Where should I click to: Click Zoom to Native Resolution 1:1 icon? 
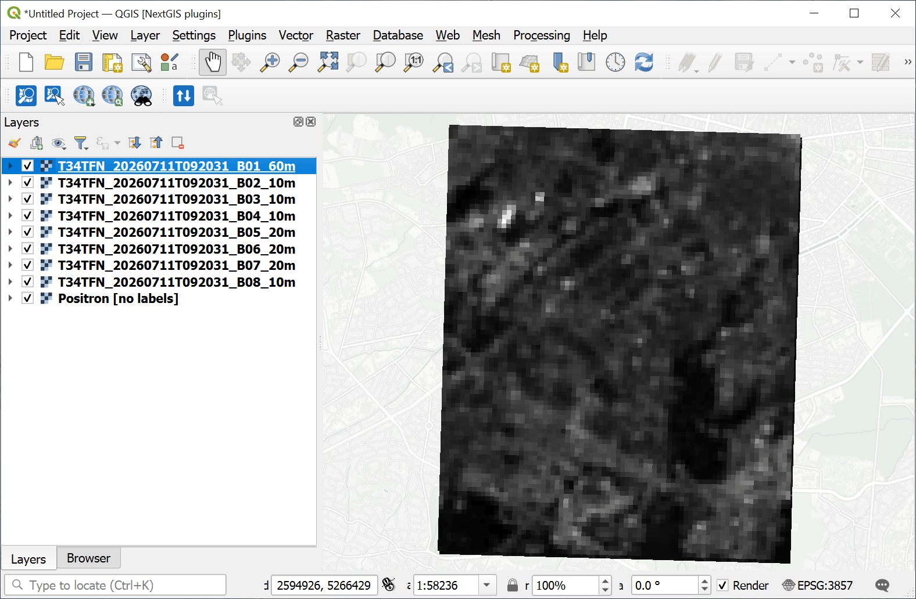pyautogui.click(x=414, y=62)
